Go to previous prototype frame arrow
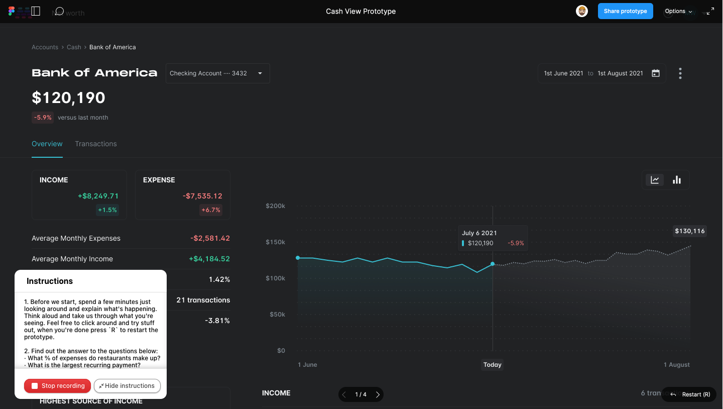The height and width of the screenshot is (409, 723). pos(344,395)
